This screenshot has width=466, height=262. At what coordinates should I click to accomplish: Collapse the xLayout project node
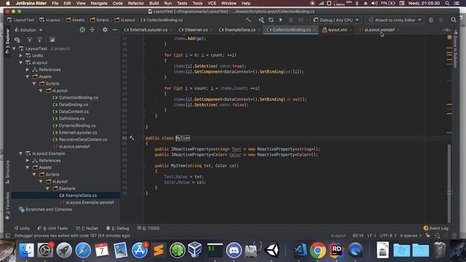pos(21,63)
